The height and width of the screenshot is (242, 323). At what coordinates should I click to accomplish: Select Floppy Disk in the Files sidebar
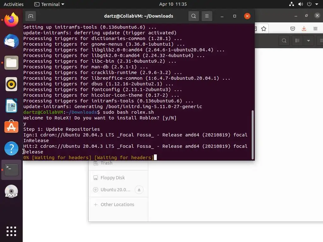click(118, 178)
